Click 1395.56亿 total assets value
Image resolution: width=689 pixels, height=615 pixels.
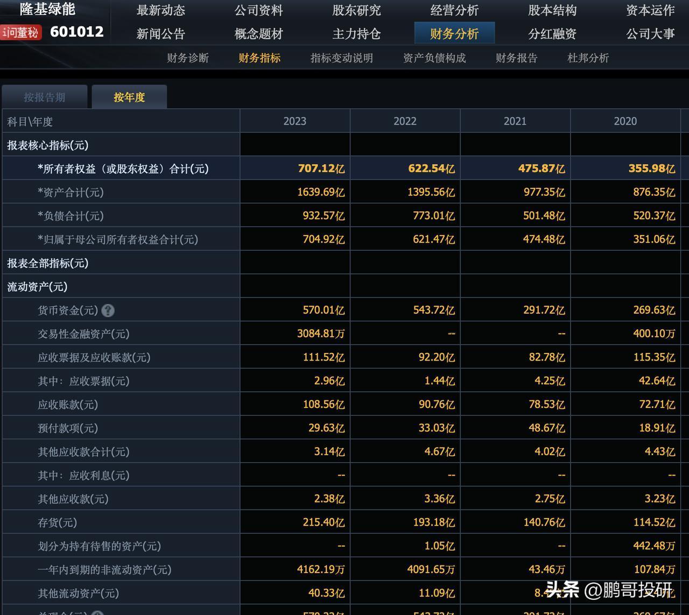click(431, 192)
